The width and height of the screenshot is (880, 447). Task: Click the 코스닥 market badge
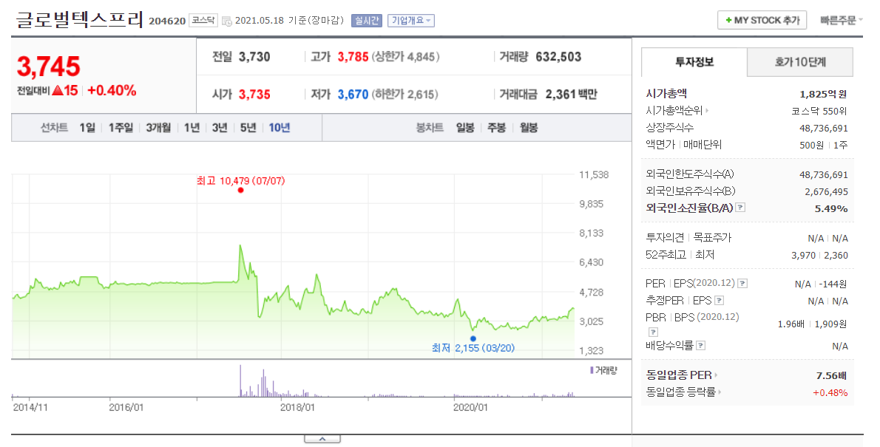[203, 21]
